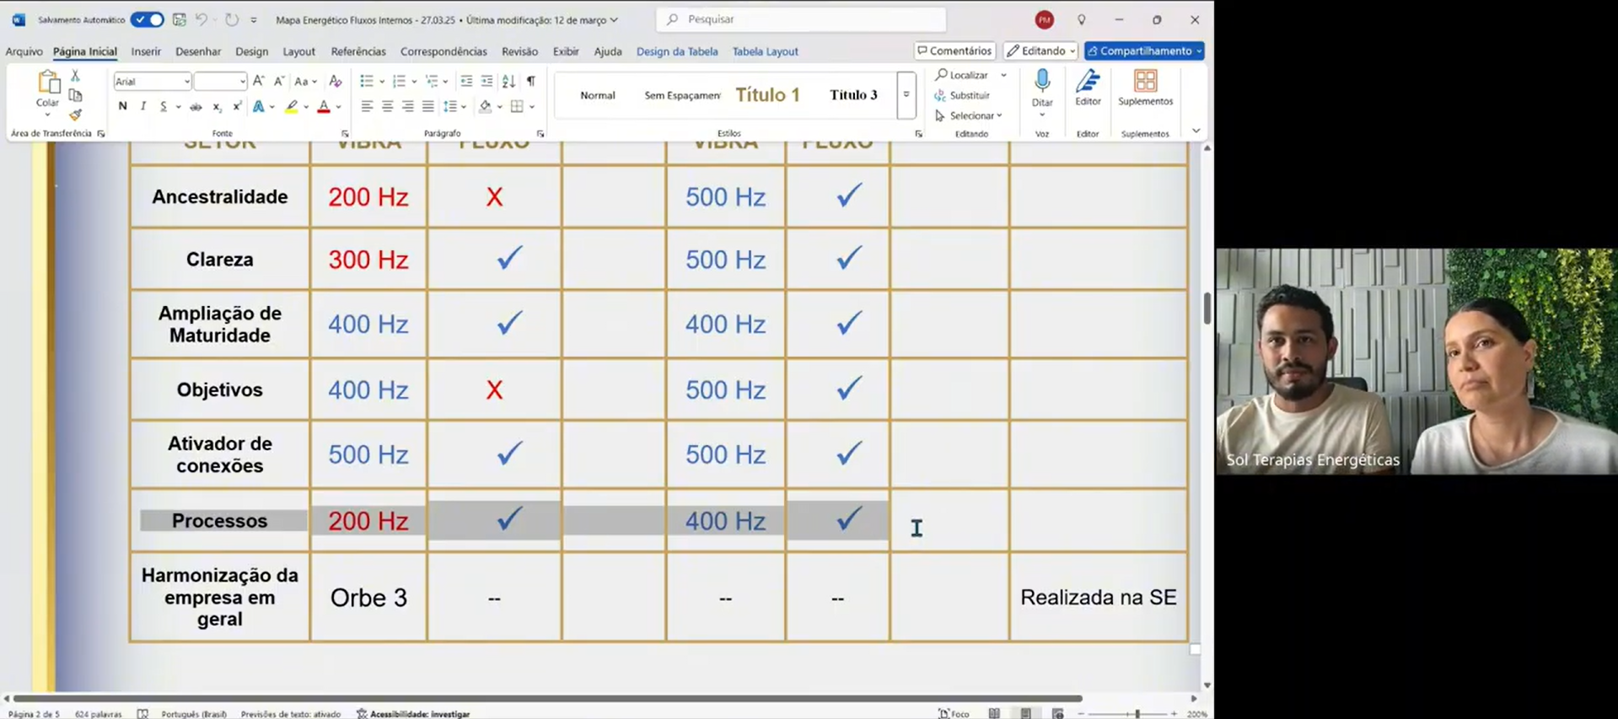
Task: Toggle italic formatting button
Action: pos(142,107)
